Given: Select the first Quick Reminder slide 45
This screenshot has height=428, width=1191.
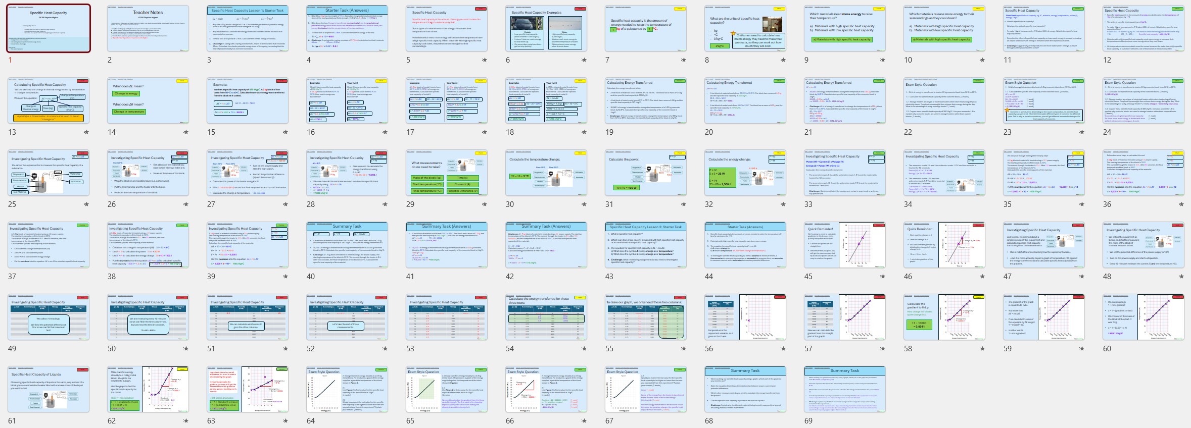Looking at the screenshot, I should pos(845,245).
